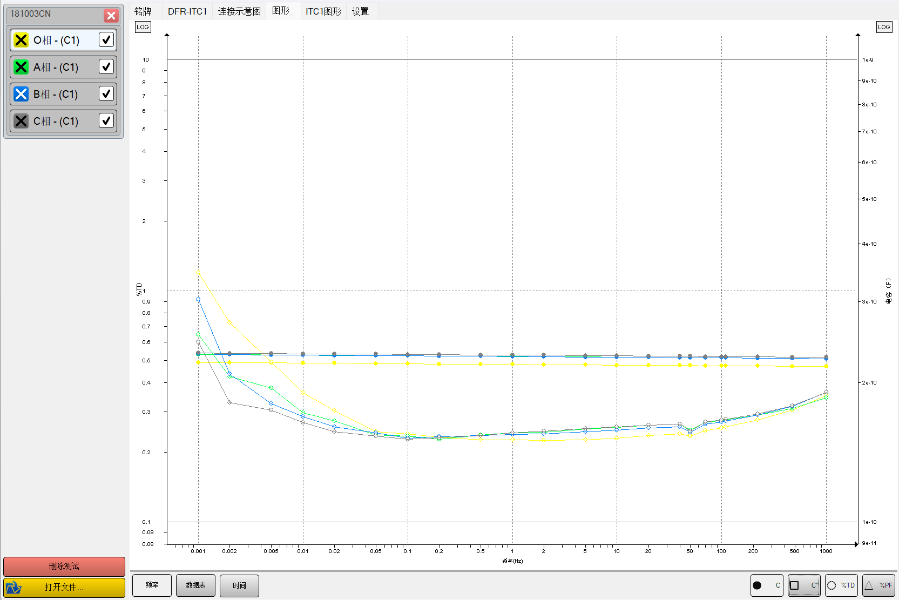Viewport: 899px width, 600px height.
Task: Click the yellow X icon for O相
Action: tap(21, 40)
